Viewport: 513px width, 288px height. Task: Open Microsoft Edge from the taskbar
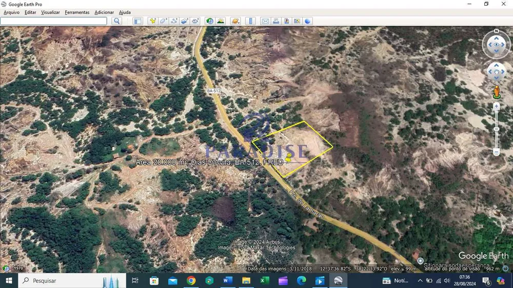pos(301,280)
